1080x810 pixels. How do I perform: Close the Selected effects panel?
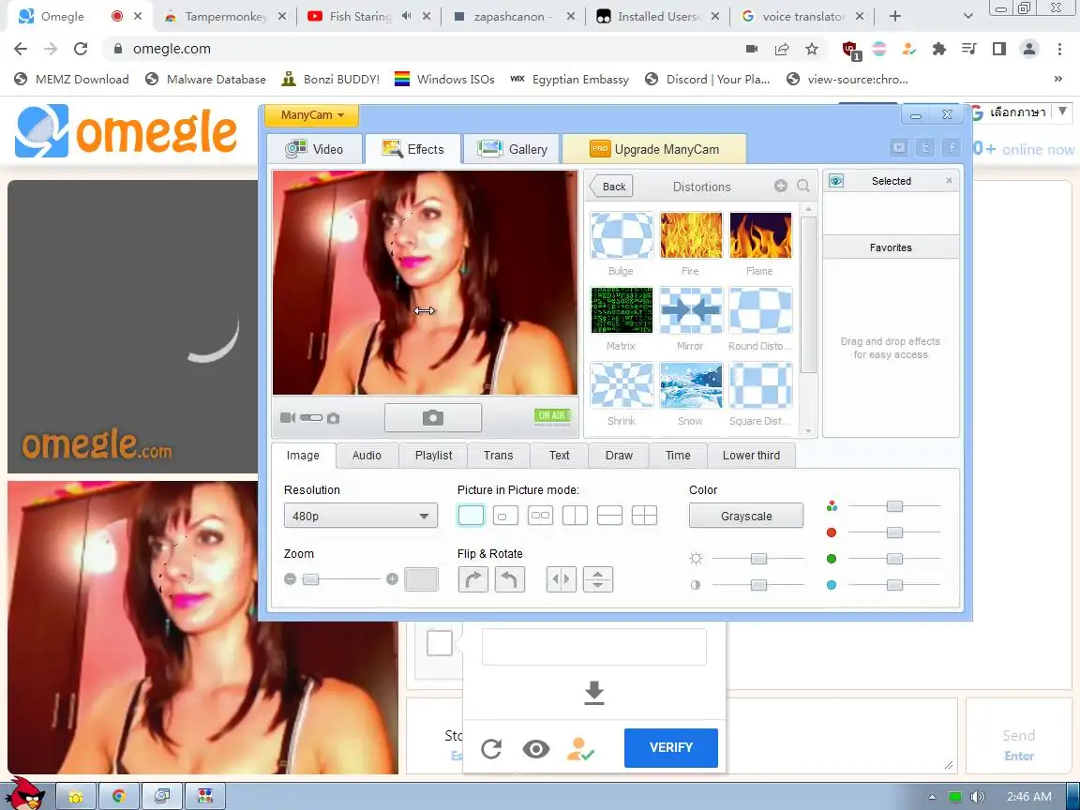[x=949, y=180]
